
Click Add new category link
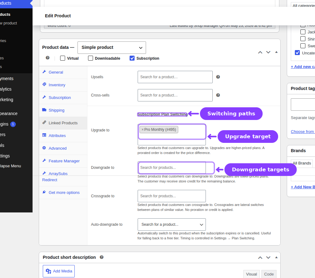(303, 67)
